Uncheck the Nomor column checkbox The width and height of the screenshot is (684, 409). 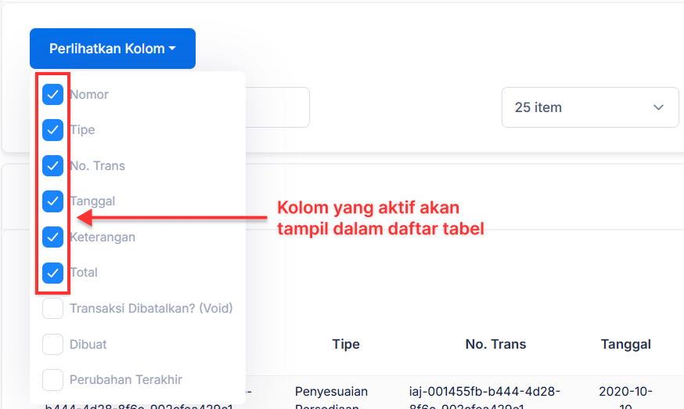tap(52, 95)
